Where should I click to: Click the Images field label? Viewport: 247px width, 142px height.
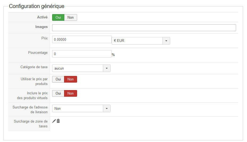tap(41, 27)
